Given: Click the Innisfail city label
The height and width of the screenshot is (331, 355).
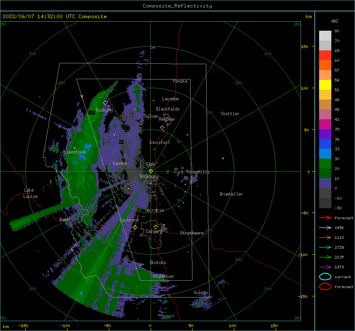Looking at the screenshot, I should 159,142.
